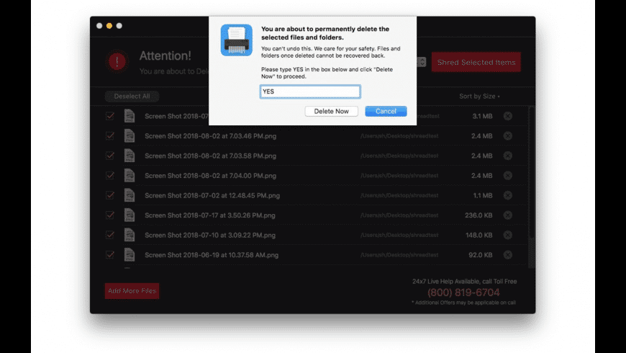Open the Sort by Size dropdown

tap(479, 96)
